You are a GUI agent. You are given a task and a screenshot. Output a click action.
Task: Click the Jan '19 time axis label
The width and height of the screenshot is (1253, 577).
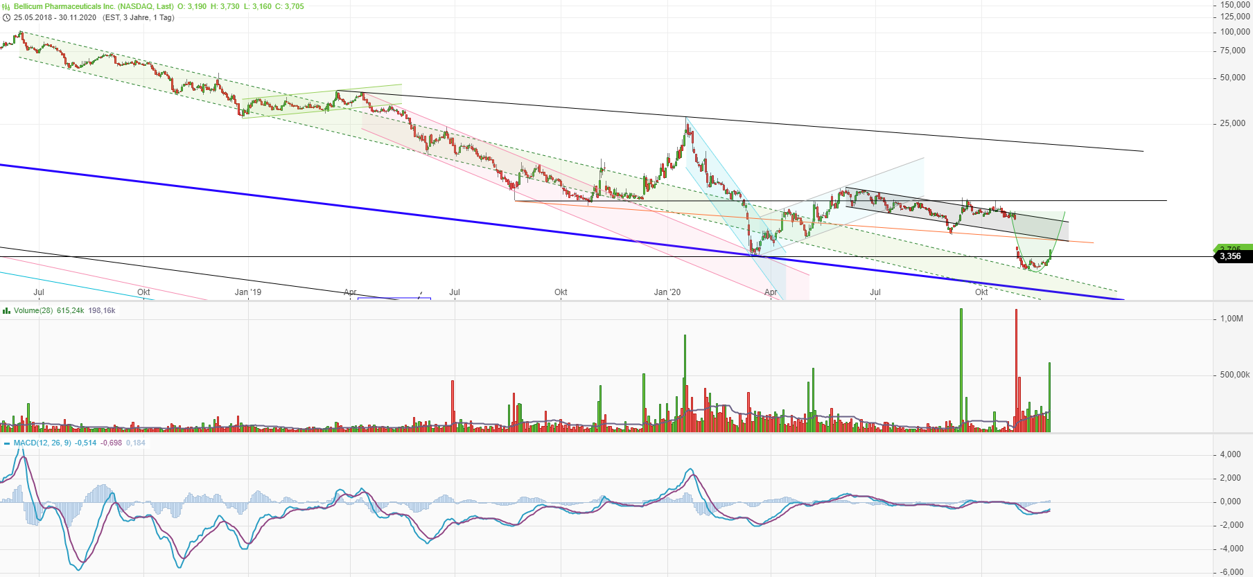[x=247, y=292]
